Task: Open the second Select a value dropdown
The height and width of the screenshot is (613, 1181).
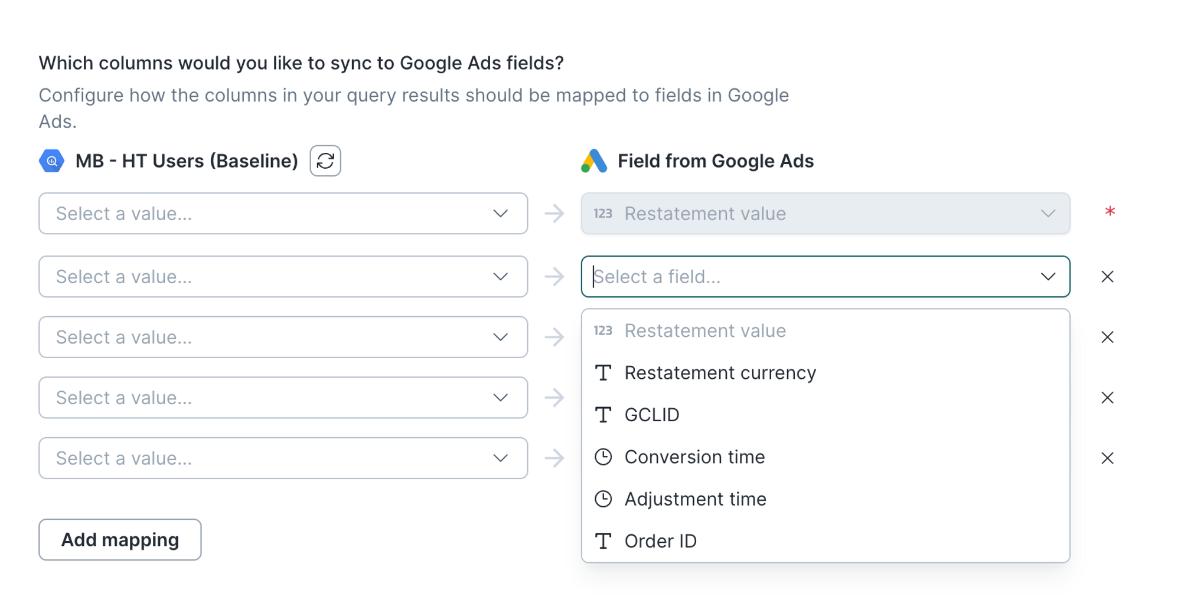Action: [x=283, y=277]
